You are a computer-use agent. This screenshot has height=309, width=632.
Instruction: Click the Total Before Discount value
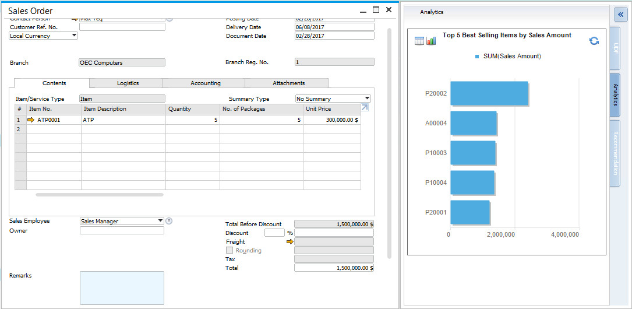(x=334, y=224)
